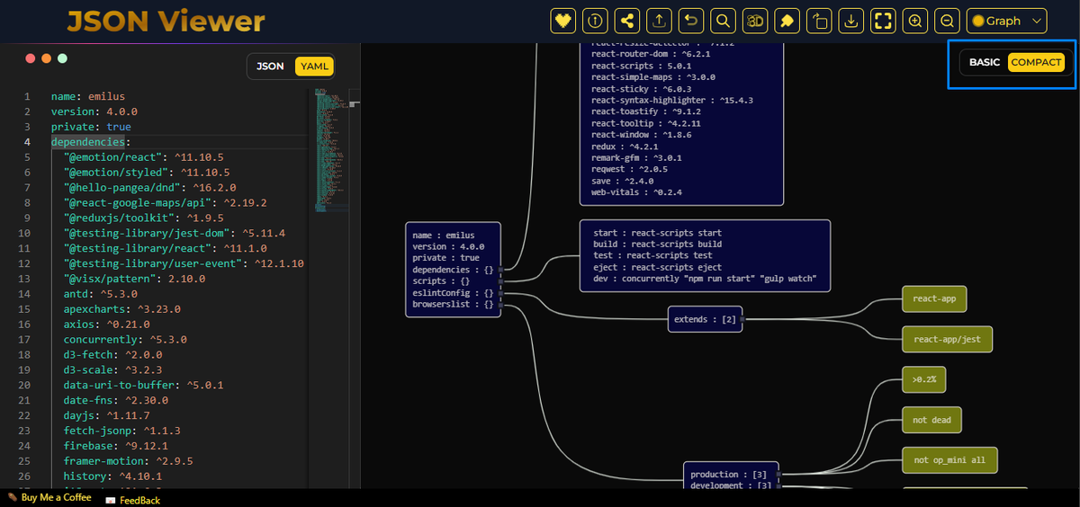Click the antd ^5.3.0 editor line
The width and height of the screenshot is (1080, 507).
(x=100, y=294)
